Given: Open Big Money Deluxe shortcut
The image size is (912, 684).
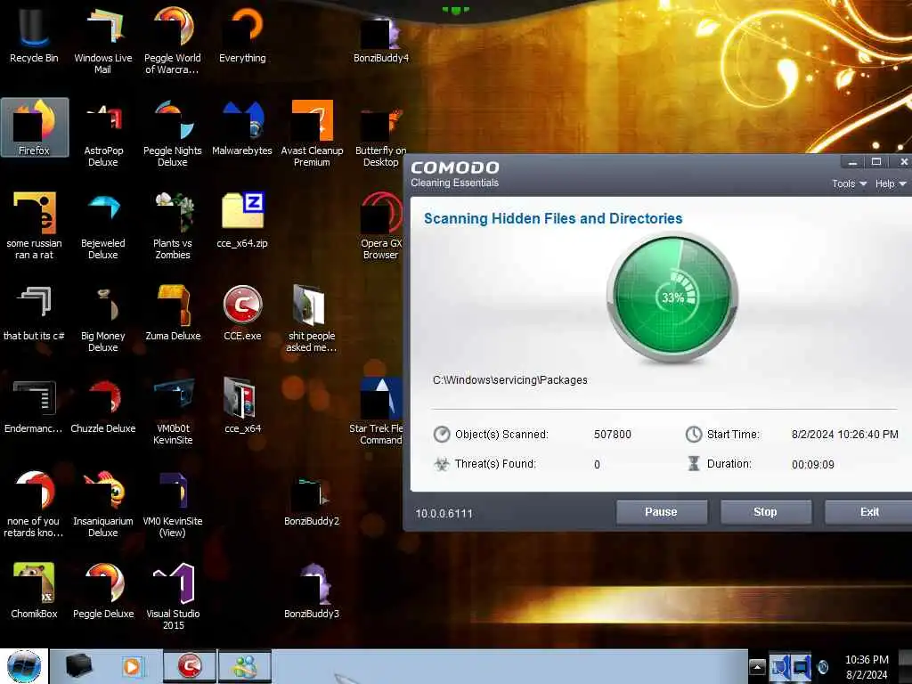Looking at the screenshot, I should click(x=103, y=318).
